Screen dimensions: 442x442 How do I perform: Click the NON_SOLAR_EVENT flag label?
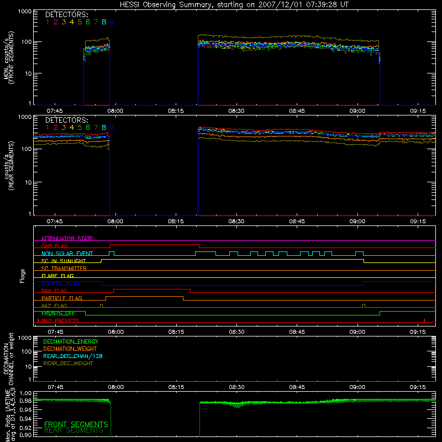pos(67,254)
